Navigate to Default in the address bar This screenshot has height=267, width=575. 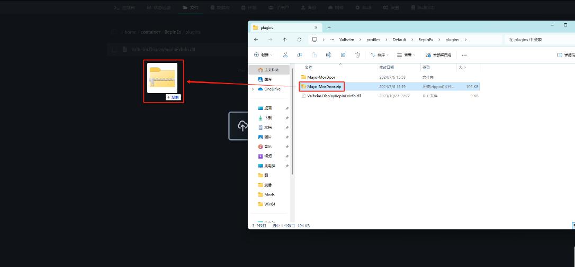click(399, 40)
